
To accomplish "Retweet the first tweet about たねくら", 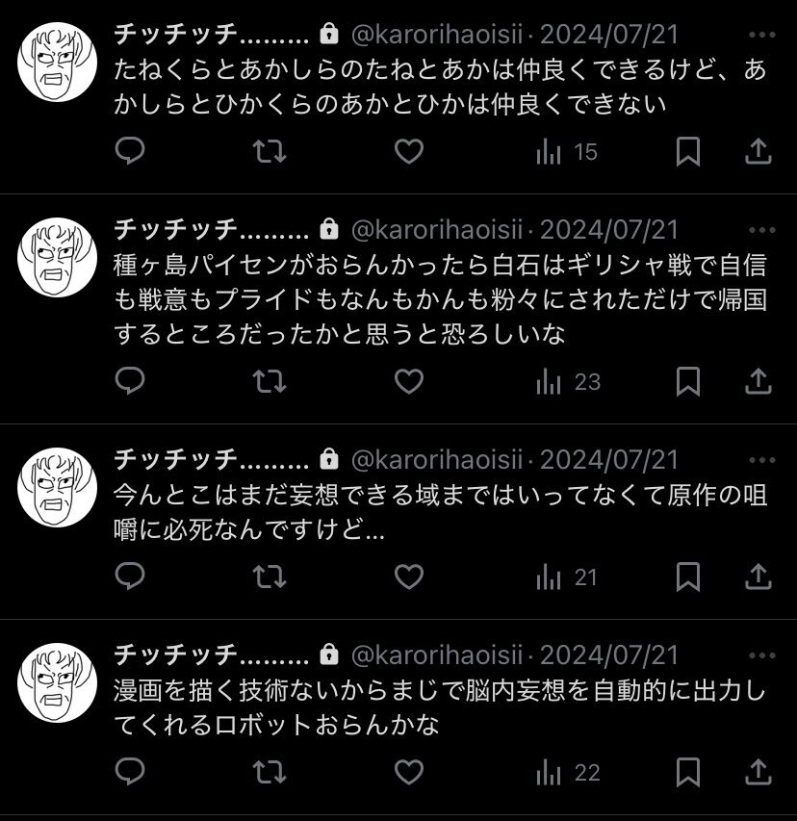I will click(270, 151).
